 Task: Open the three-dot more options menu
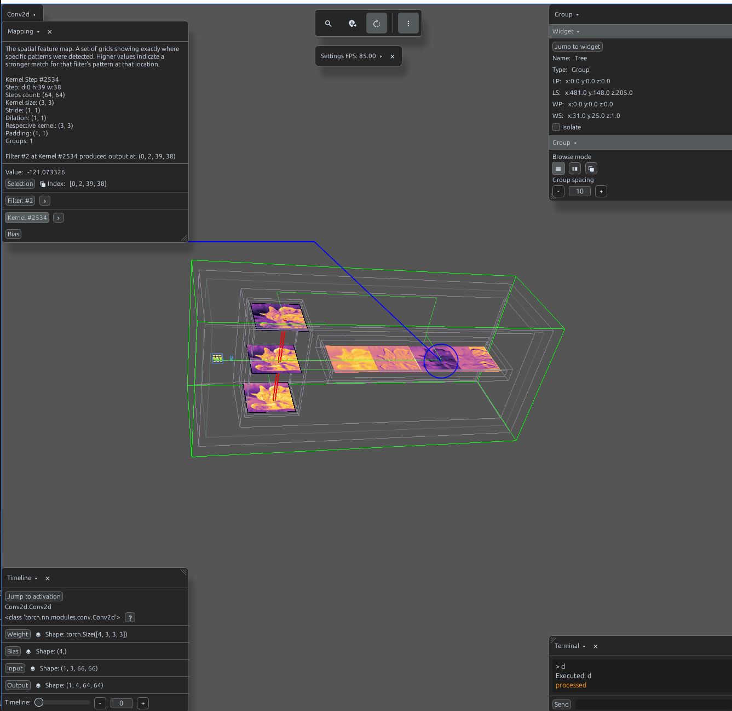tap(408, 24)
